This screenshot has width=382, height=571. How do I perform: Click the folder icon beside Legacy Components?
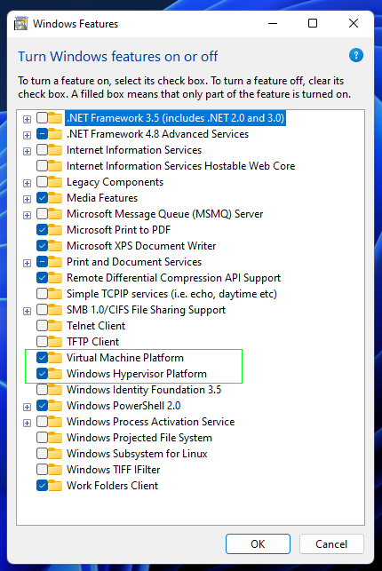click(x=55, y=182)
